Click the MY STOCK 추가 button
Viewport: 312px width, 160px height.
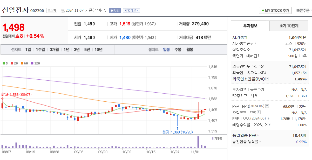[275, 11]
